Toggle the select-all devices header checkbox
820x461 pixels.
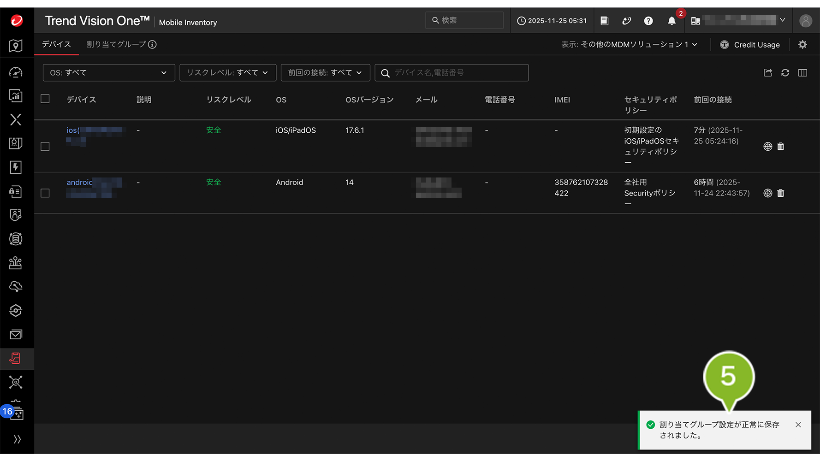click(45, 99)
